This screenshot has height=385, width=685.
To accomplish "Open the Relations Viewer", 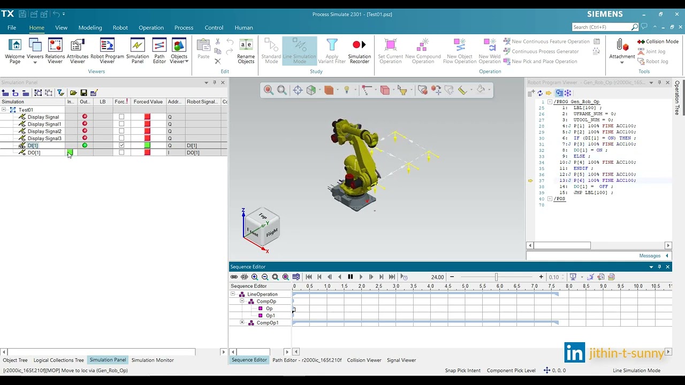I will coord(55,51).
